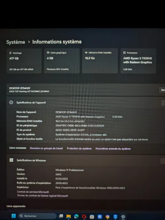This screenshot has height=220, width=165.
Task: Open Microsoft Store from the taskbar
Action: [92, 217]
